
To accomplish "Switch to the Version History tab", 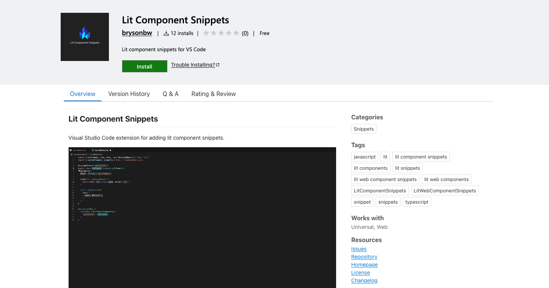I will (x=129, y=94).
